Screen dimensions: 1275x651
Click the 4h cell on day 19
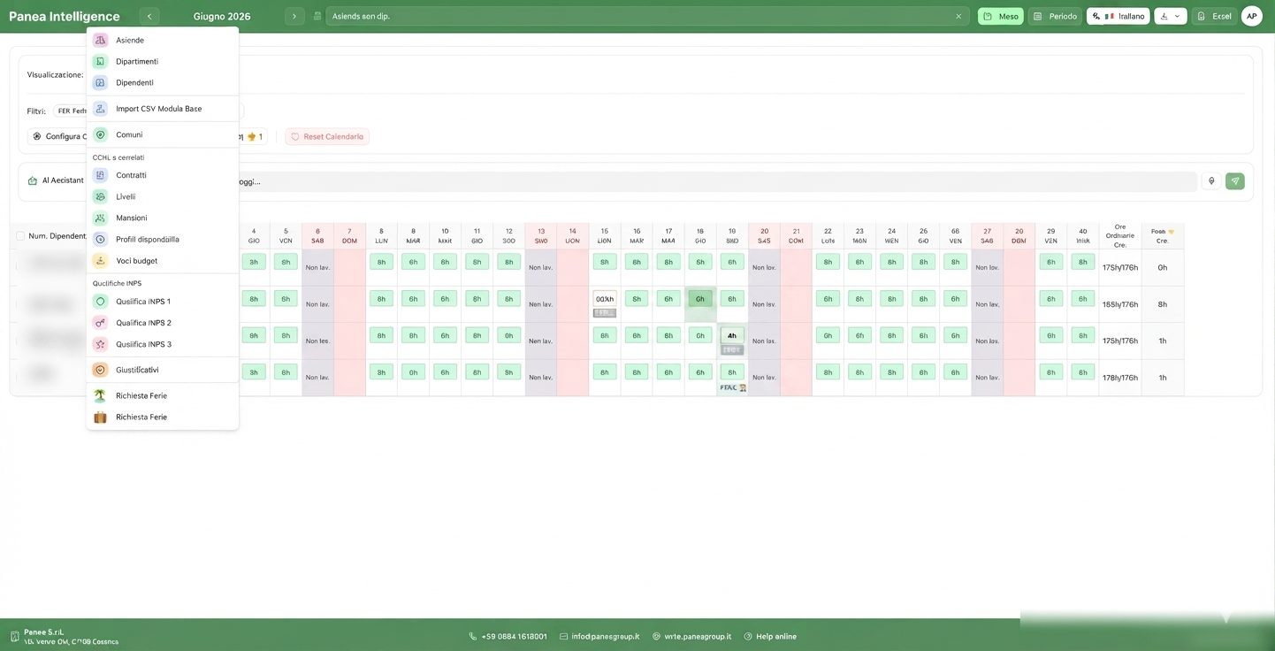[x=732, y=335]
